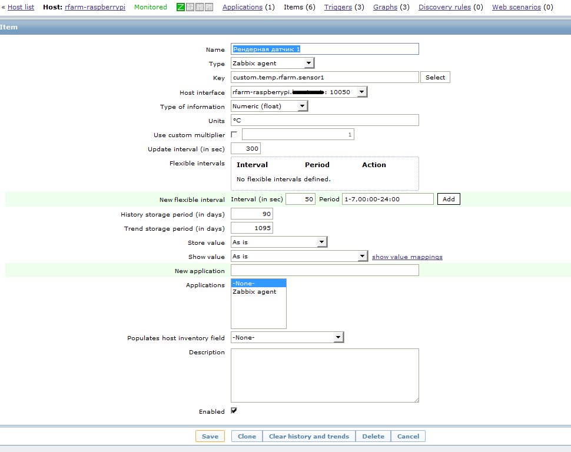This screenshot has height=452, width=571.
Task: Click the green Zabbix agent availability icon
Action: [181, 7]
